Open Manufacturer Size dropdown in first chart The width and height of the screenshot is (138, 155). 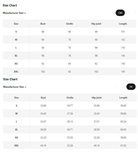(14, 13)
